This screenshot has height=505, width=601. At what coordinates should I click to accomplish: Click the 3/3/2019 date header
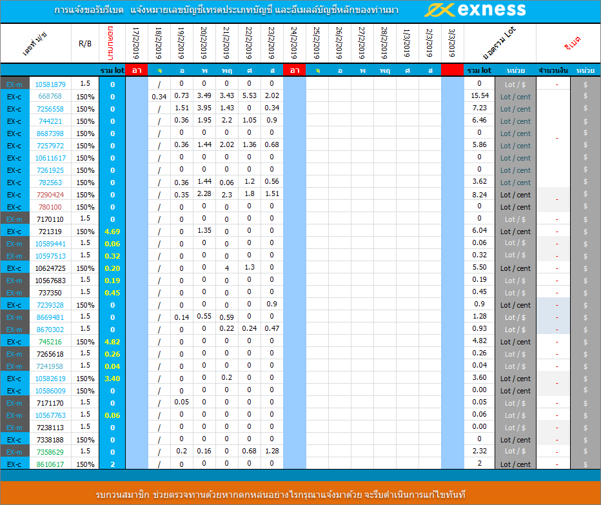452,43
